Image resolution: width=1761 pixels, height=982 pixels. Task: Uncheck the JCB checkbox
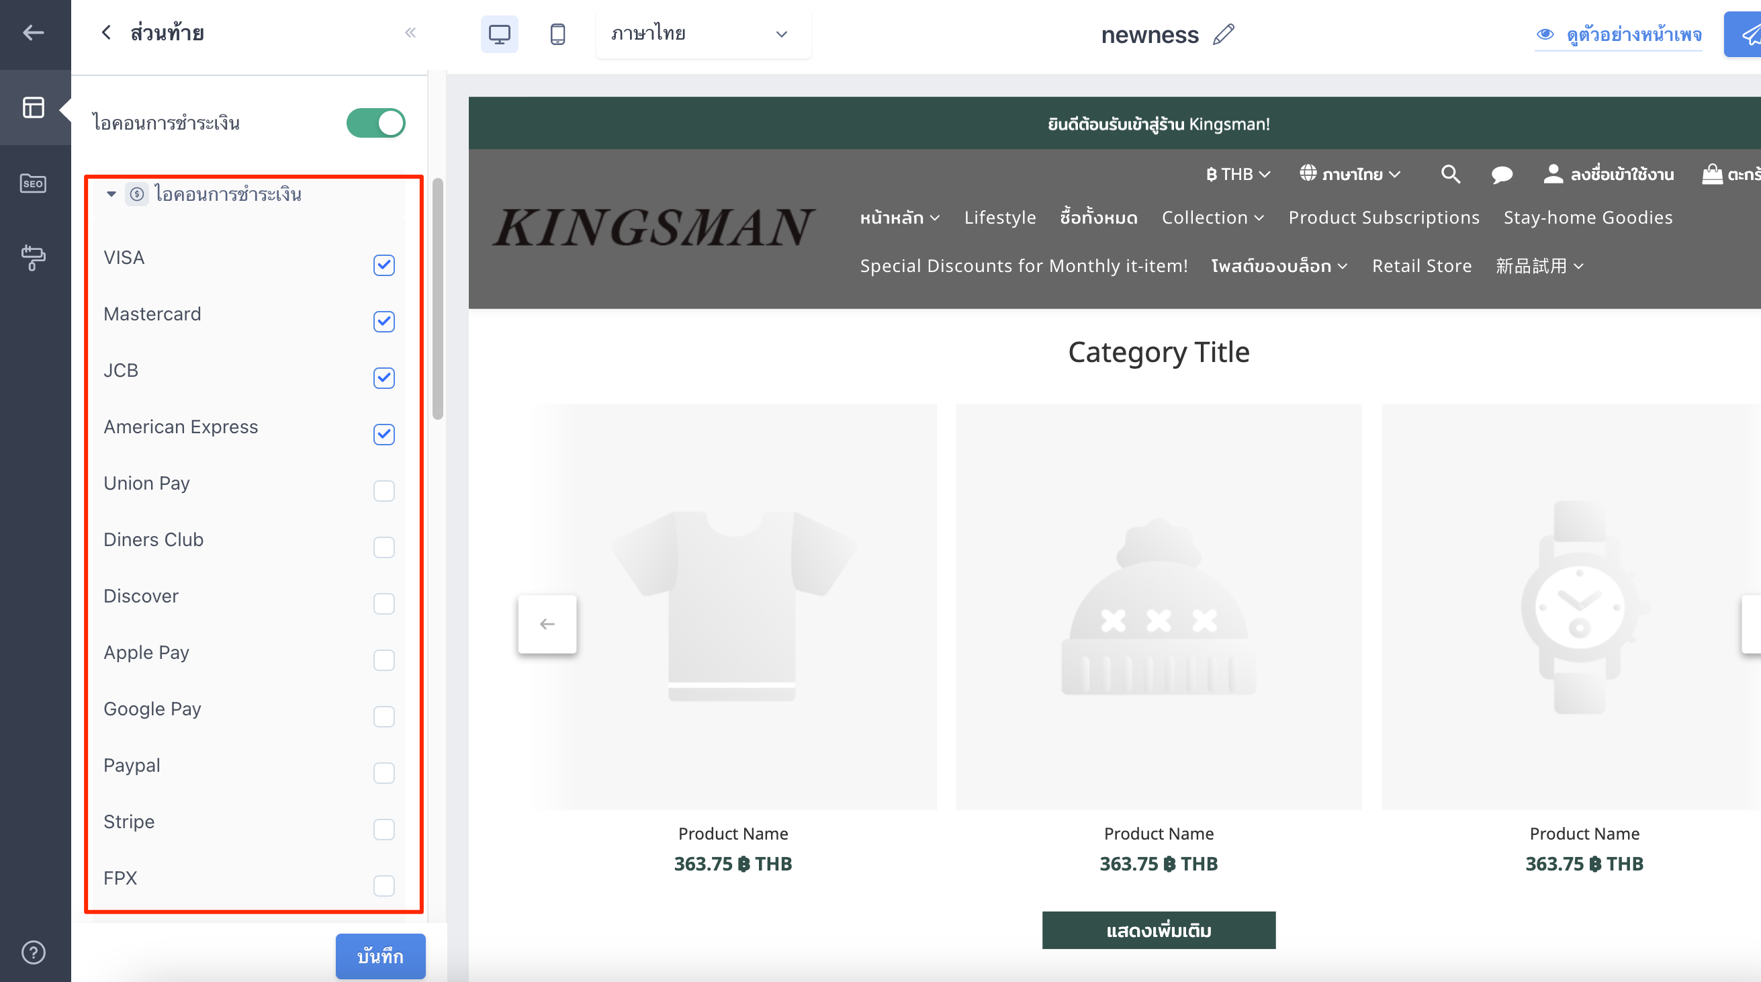pos(384,377)
